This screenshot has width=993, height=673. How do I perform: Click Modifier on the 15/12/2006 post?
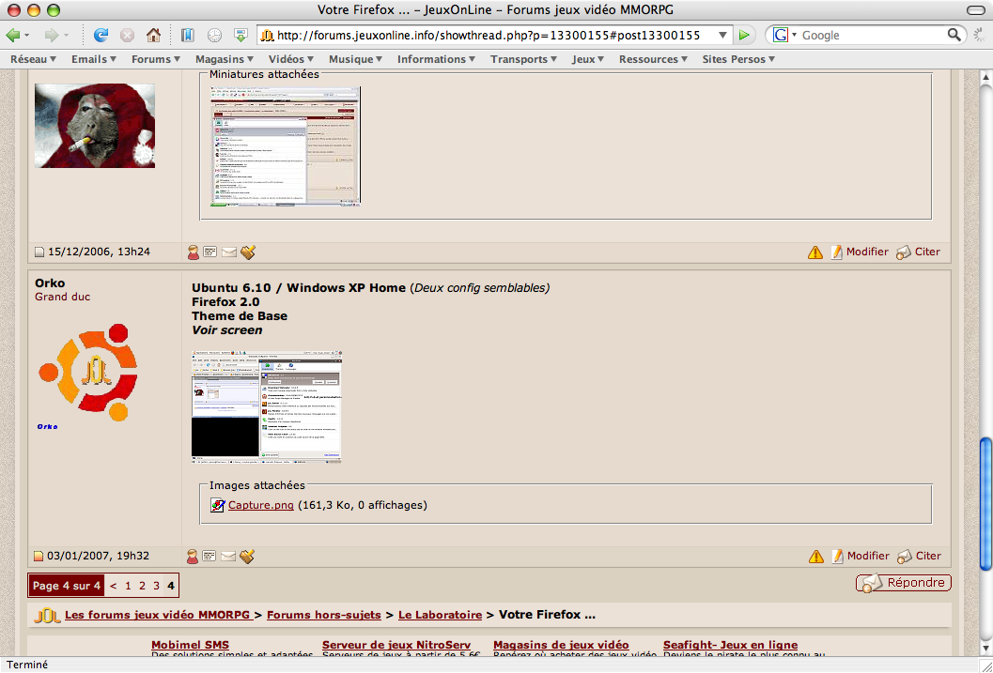tap(860, 252)
